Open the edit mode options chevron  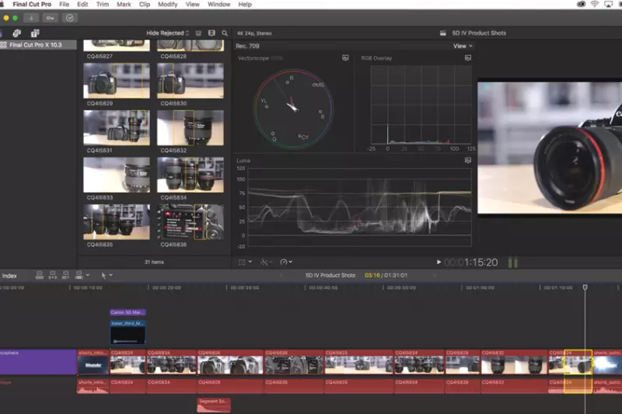[x=88, y=275]
